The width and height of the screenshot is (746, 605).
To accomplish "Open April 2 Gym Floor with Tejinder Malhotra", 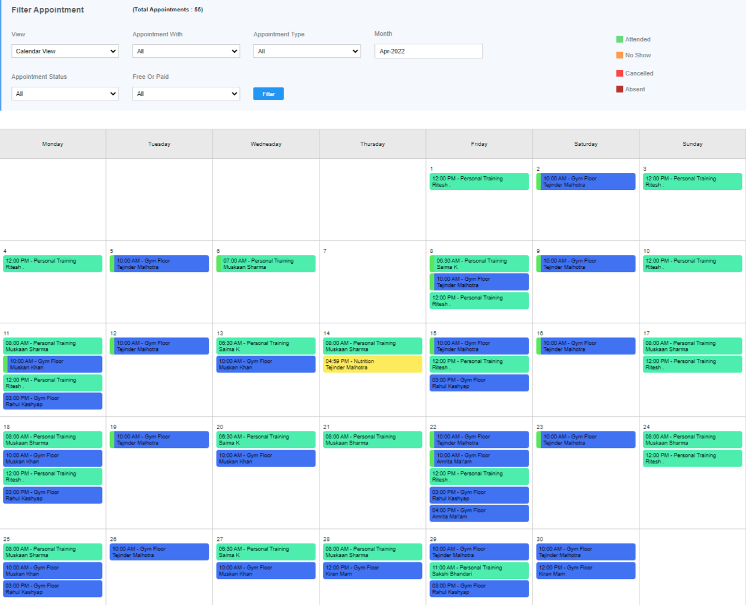I will 586,181.
